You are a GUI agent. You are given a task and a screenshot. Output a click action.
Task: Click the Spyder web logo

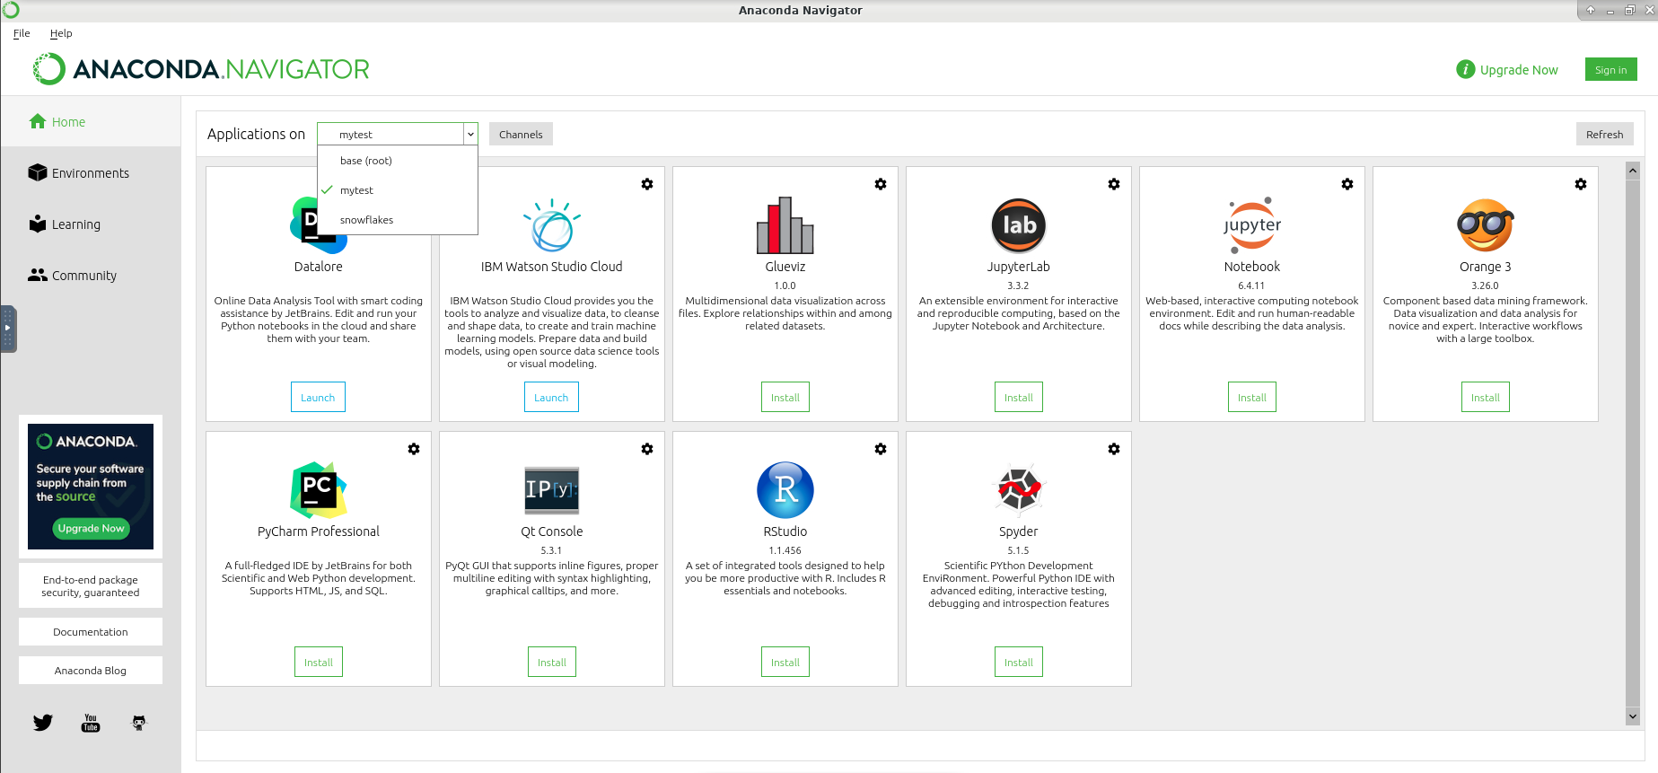(1019, 490)
